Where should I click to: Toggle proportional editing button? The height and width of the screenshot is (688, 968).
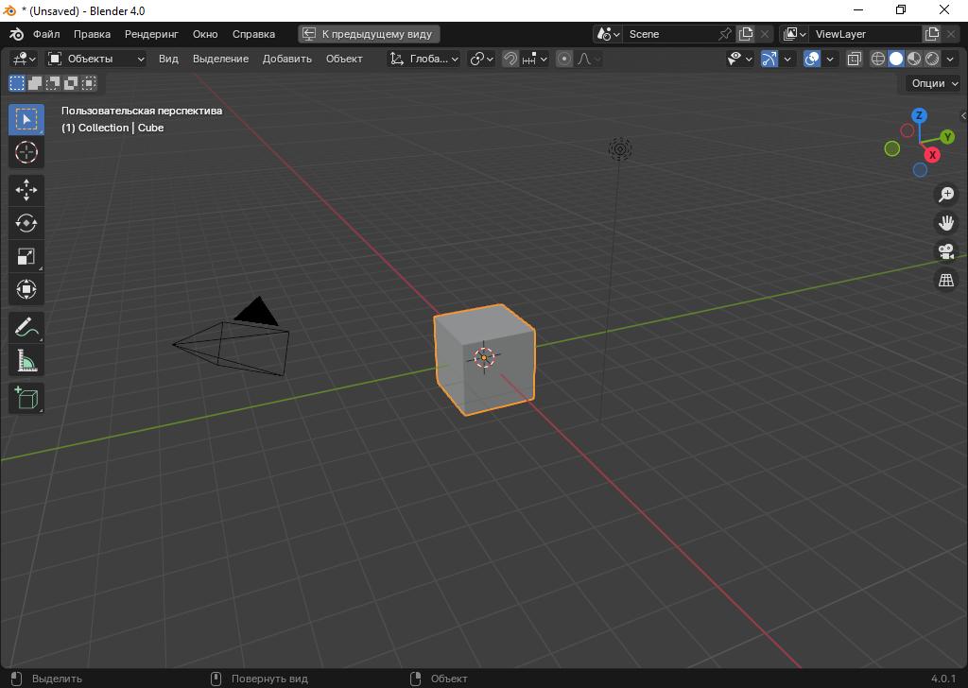564,59
